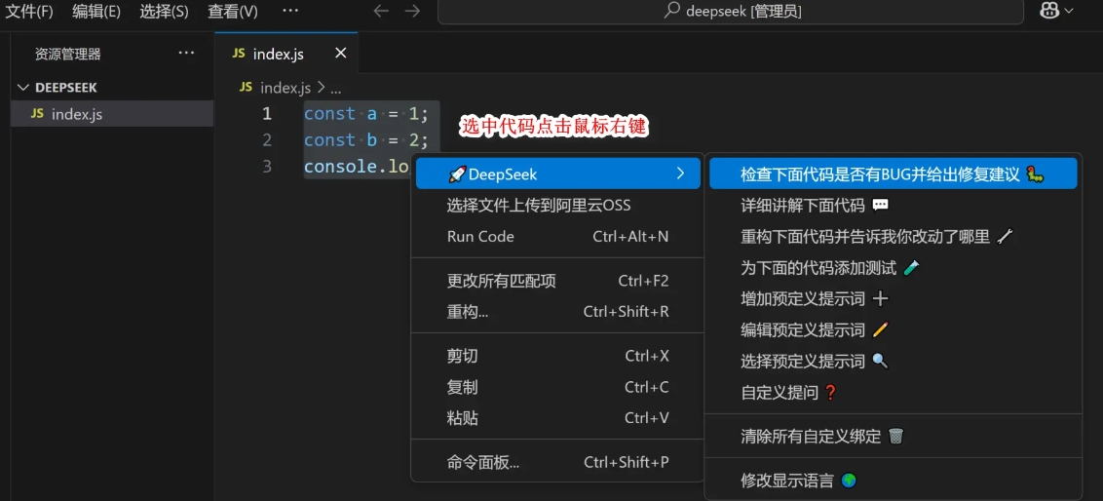Select 增加预定义提示词
This screenshot has height=501, width=1103.
click(x=894, y=298)
